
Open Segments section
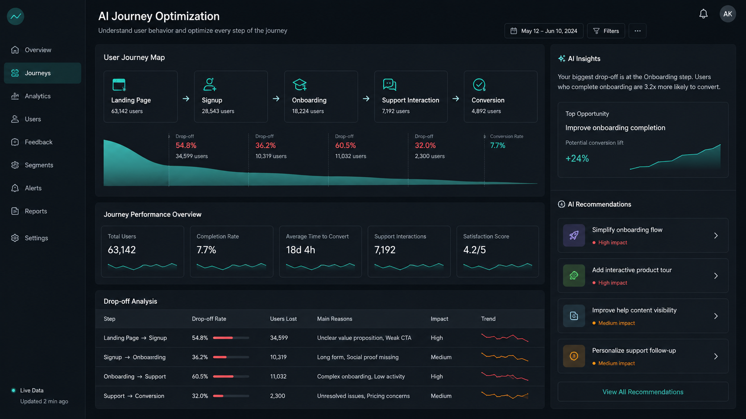(42, 165)
